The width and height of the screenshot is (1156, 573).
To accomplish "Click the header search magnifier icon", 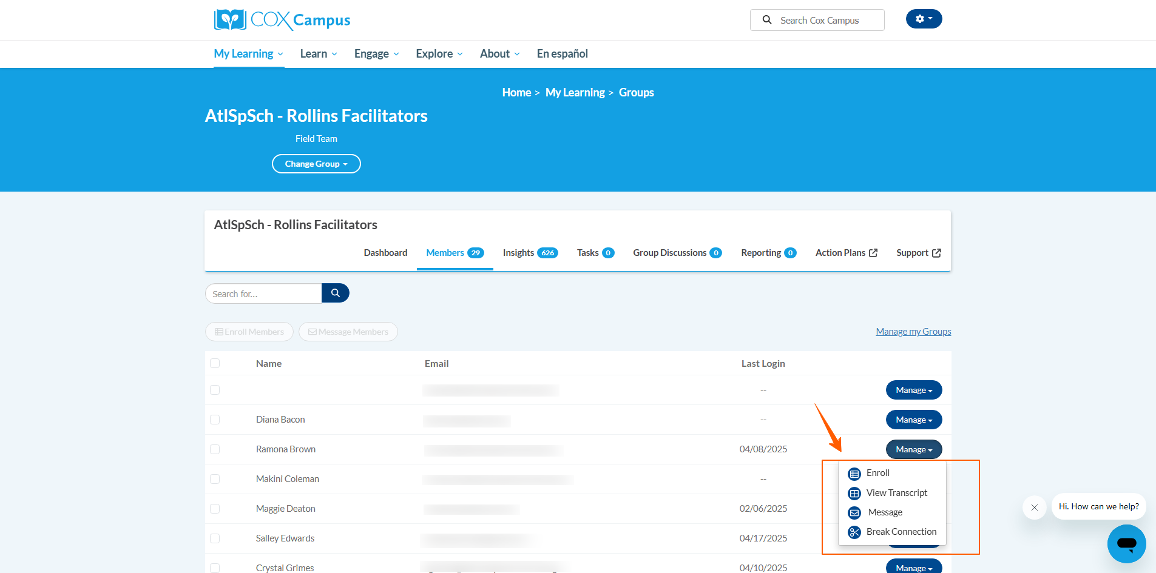I will [x=767, y=20].
